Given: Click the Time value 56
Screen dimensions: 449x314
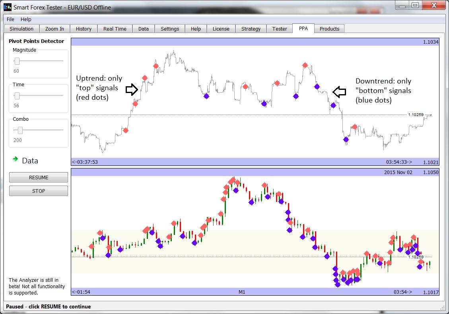Looking at the screenshot, I should [16, 106].
